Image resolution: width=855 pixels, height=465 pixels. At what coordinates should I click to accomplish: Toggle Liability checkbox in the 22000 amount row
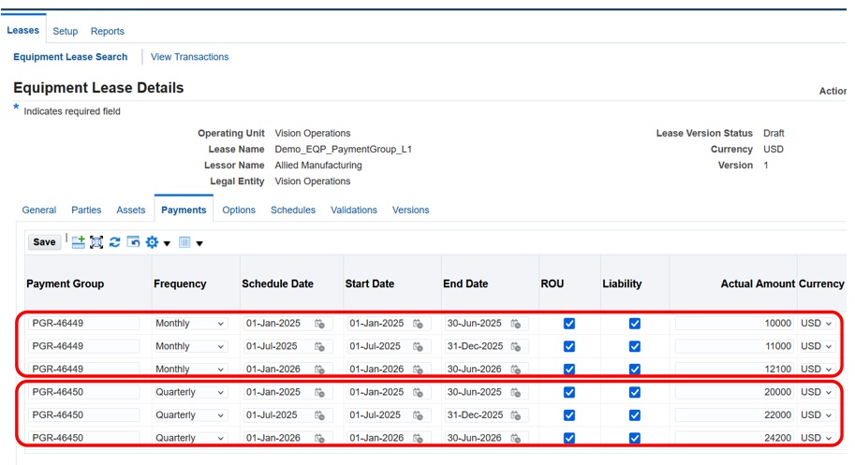(635, 414)
